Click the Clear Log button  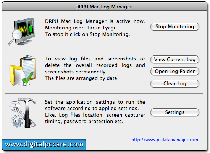click(175, 84)
